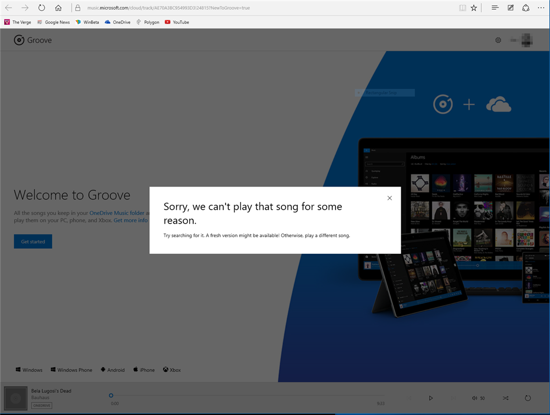The height and width of the screenshot is (415, 550).
Task: Make a web note
Action: tap(511, 8)
